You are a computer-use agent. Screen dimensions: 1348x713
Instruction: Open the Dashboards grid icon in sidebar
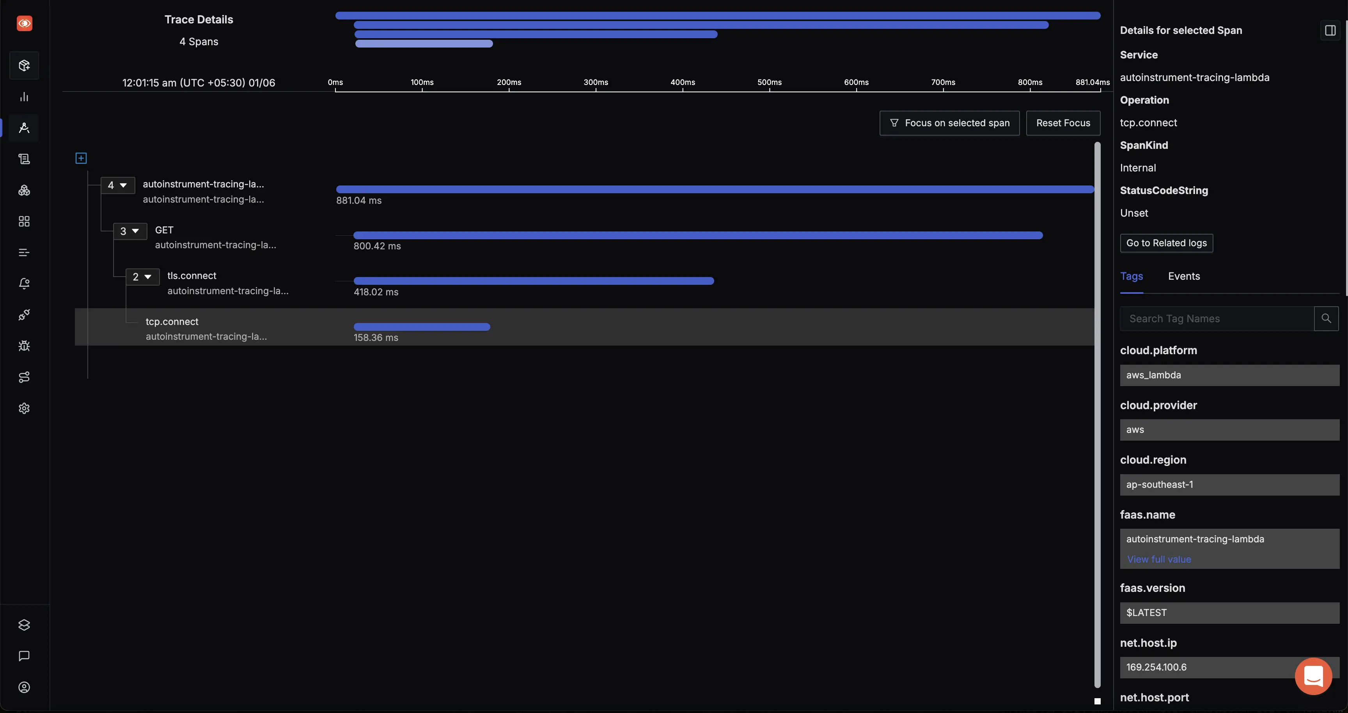click(24, 221)
